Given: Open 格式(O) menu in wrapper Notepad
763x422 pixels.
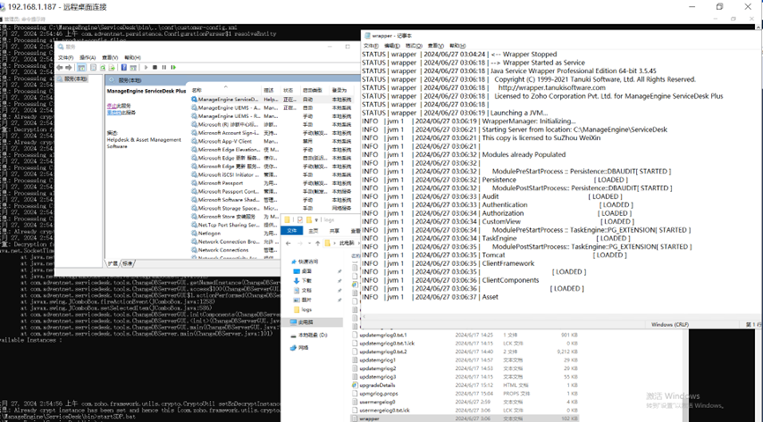Looking at the screenshot, I should click(x=414, y=46).
